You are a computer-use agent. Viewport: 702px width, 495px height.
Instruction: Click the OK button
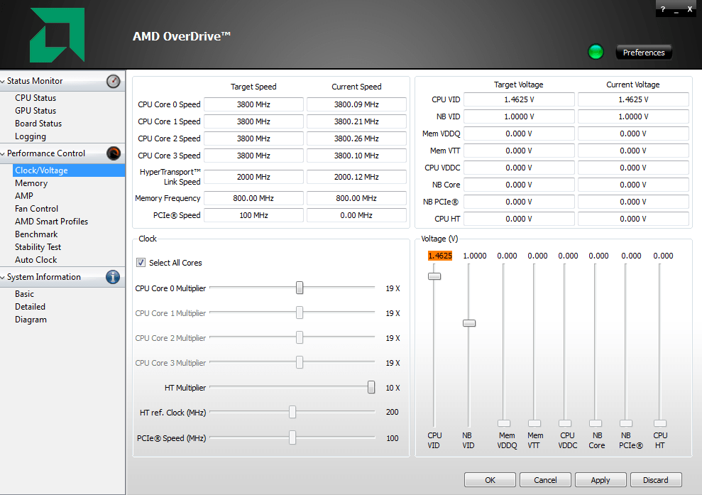point(490,480)
